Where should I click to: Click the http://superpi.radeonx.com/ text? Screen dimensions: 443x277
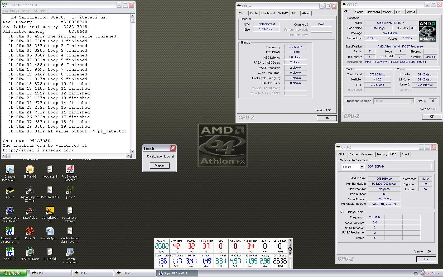[x=38, y=150]
